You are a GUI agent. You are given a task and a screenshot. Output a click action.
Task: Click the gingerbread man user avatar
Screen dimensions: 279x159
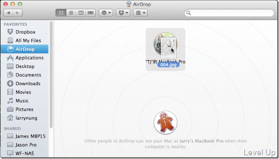(x=166, y=122)
